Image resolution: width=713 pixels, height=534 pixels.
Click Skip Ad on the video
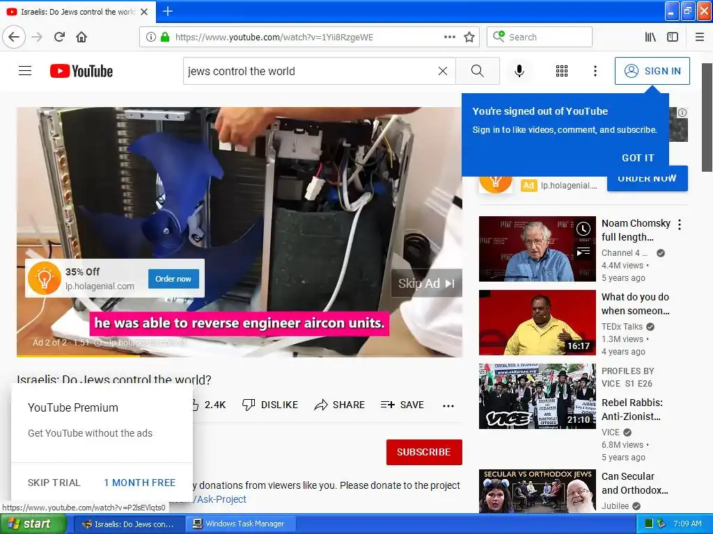[427, 284]
